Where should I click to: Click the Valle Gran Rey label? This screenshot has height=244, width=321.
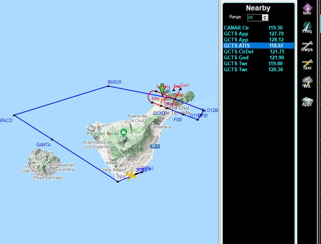click(x=30, y=169)
